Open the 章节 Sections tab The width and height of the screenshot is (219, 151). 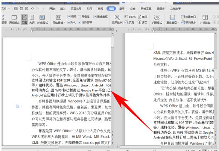122,9
